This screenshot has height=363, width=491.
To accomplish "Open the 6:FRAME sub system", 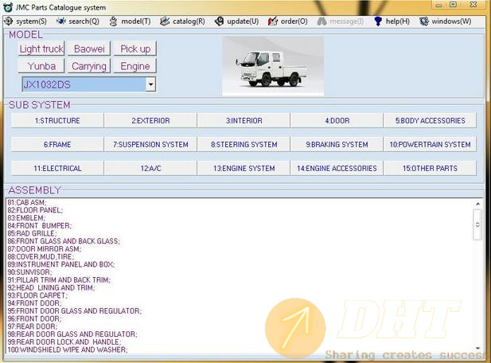I will tap(57, 144).
